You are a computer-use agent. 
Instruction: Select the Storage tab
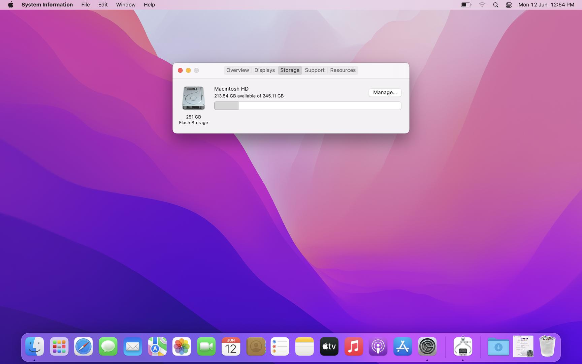pos(290,70)
